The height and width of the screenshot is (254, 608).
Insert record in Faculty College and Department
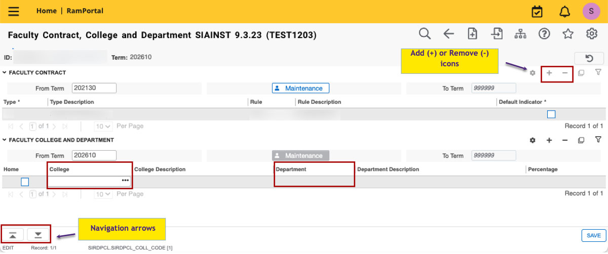point(549,140)
